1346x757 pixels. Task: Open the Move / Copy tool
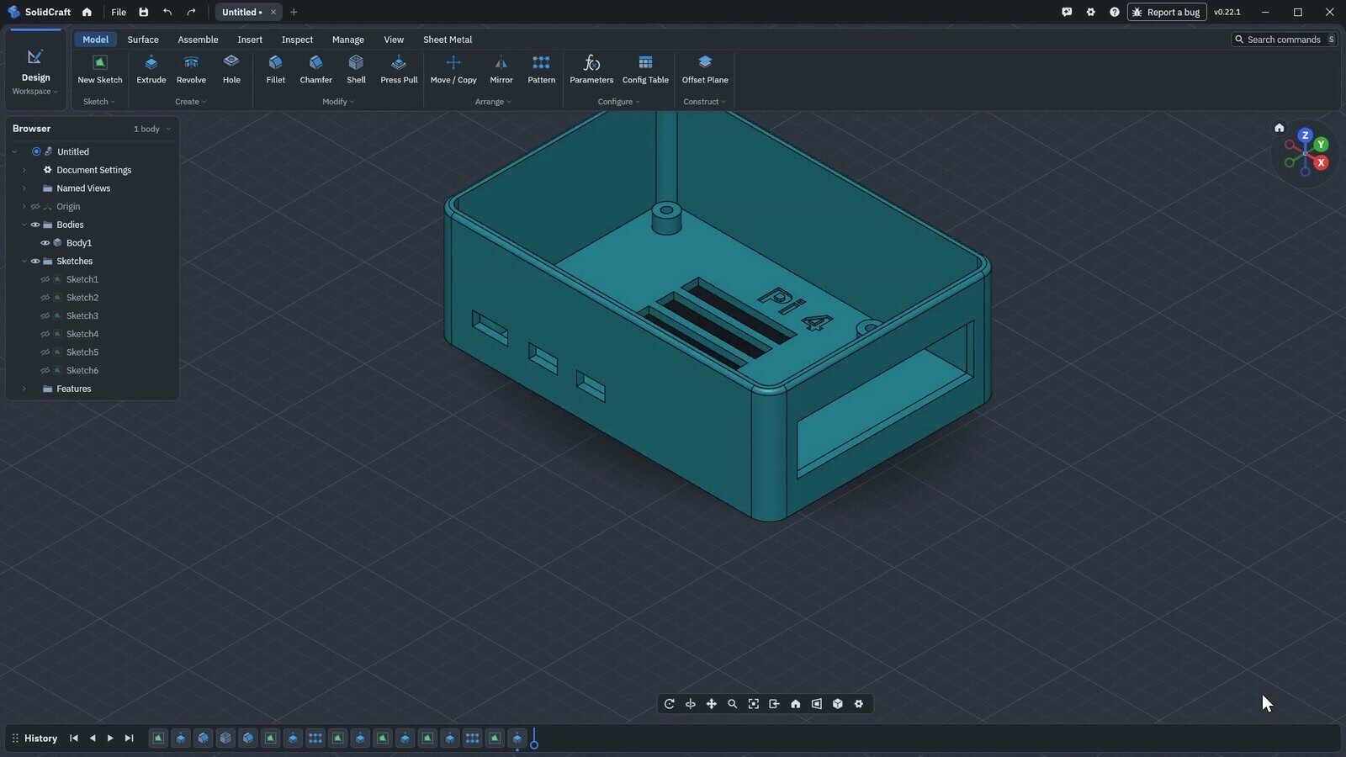tap(453, 70)
